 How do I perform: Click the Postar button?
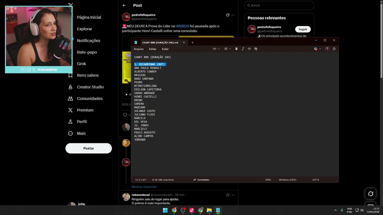[x=89, y=148]
